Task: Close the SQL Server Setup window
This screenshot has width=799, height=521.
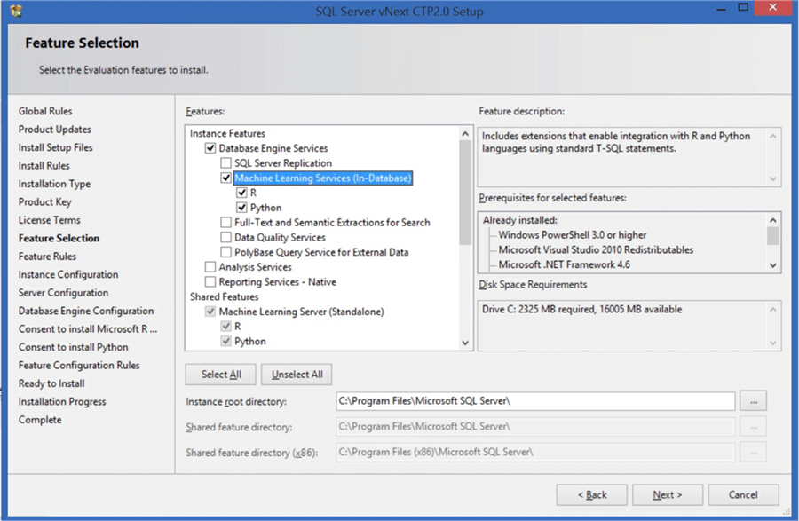Action: (x=772, y=10)
